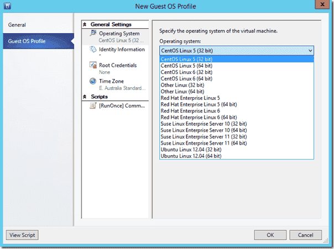Screen dimensions: 334x249
Task: Collapse the General Settings section
Action: tap(85, 24)
